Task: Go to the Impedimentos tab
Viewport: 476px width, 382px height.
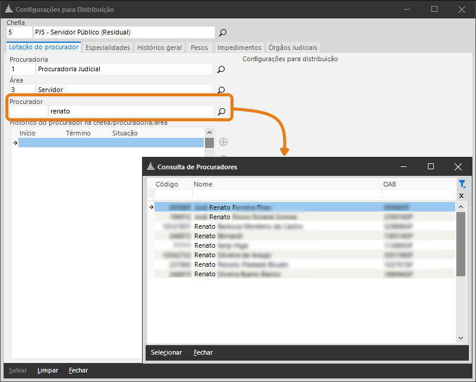Action: coord(239,48)
